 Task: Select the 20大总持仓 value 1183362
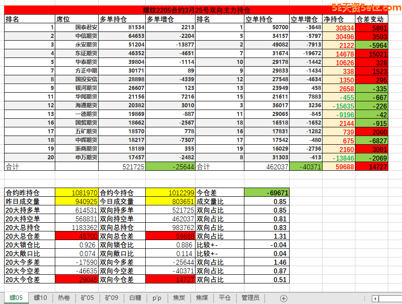pyautogui.click(x=77, y=227)
